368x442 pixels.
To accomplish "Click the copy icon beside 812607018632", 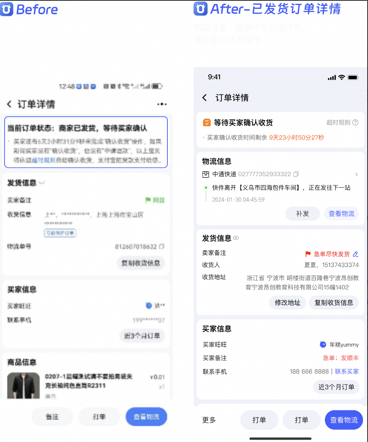I will pos(162,246).
